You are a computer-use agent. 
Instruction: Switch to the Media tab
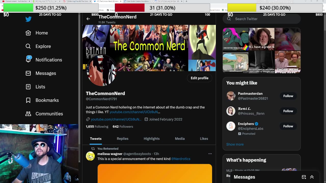coord(180,139)
